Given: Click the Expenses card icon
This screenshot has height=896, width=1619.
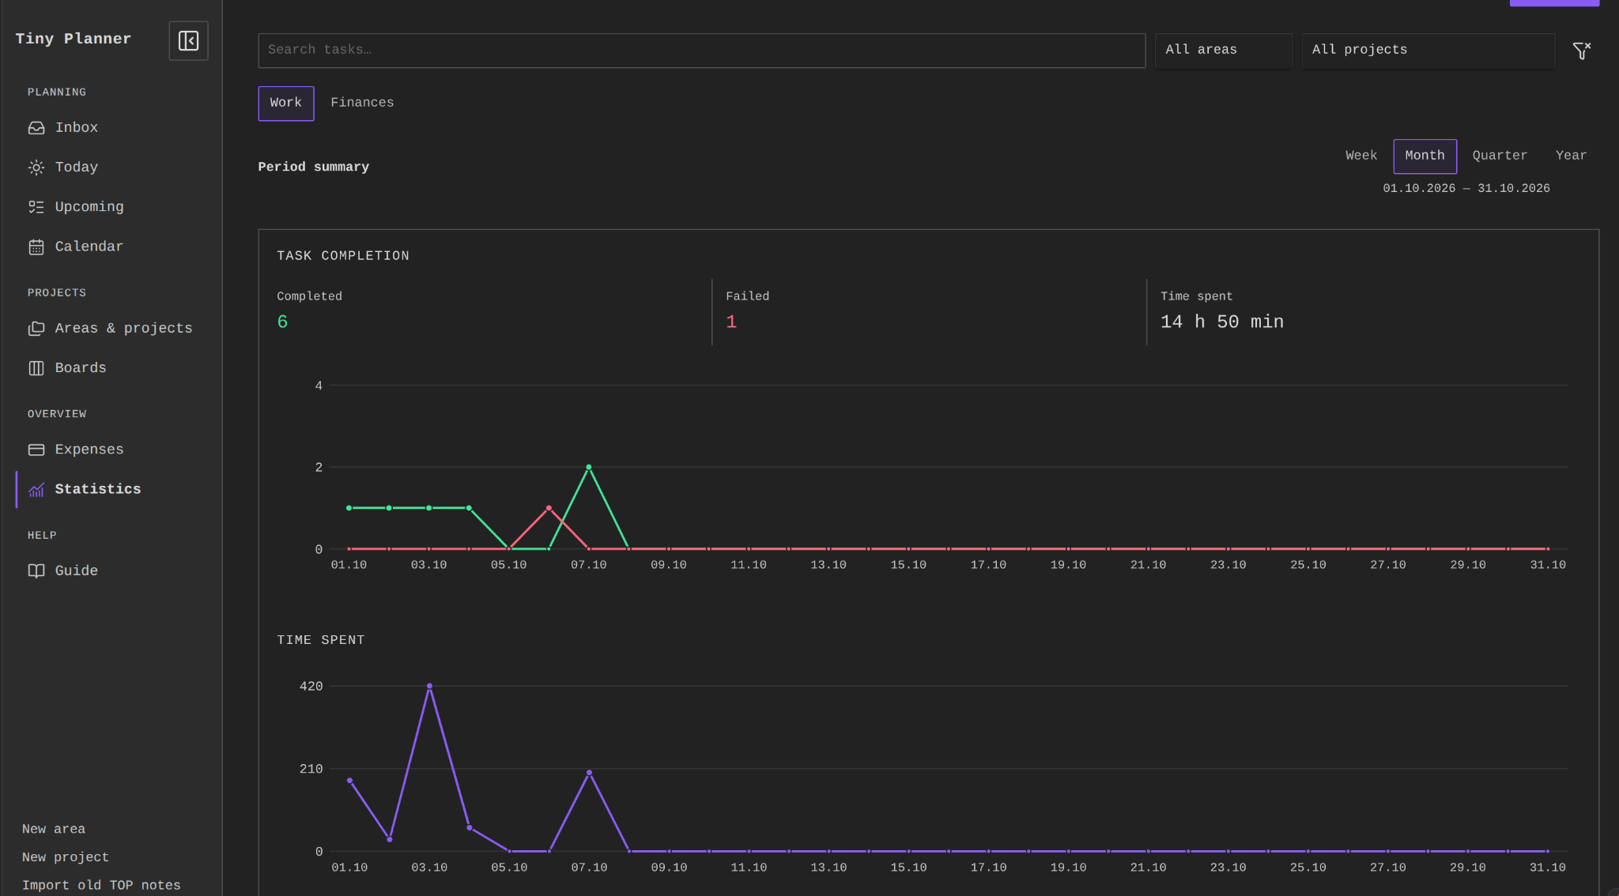Looking at the screenshot, I should click(x=36, y=450).
